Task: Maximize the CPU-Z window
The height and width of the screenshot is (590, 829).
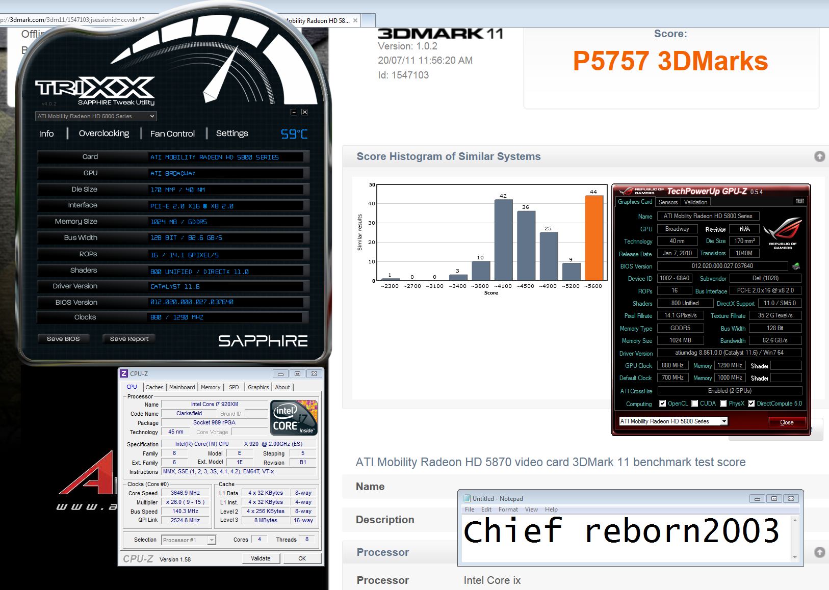Action: click(297, 373)
